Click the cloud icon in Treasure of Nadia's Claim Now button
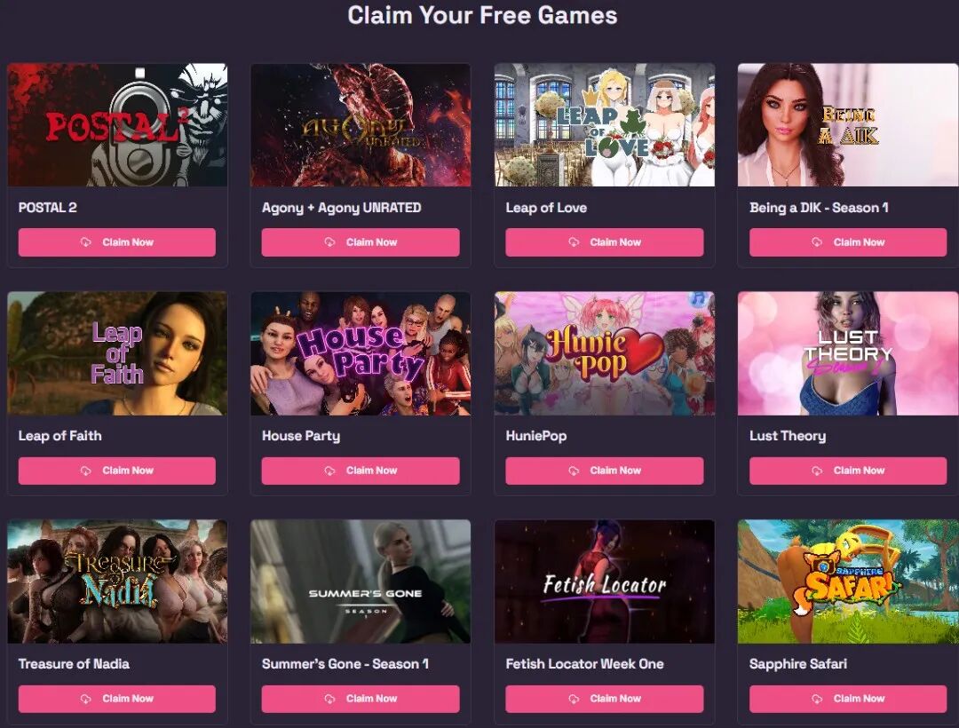 (x=85, y=699)
